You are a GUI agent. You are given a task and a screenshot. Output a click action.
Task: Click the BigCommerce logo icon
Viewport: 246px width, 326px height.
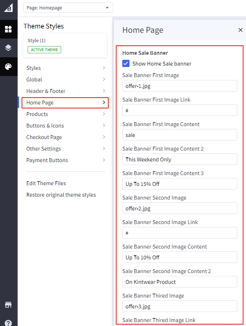tap(9, 8)
